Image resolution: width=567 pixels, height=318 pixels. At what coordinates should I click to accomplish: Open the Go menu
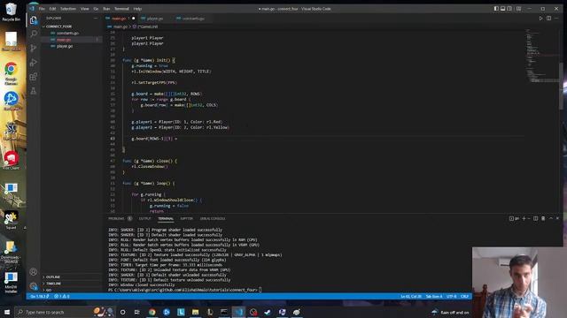[96, 9]
